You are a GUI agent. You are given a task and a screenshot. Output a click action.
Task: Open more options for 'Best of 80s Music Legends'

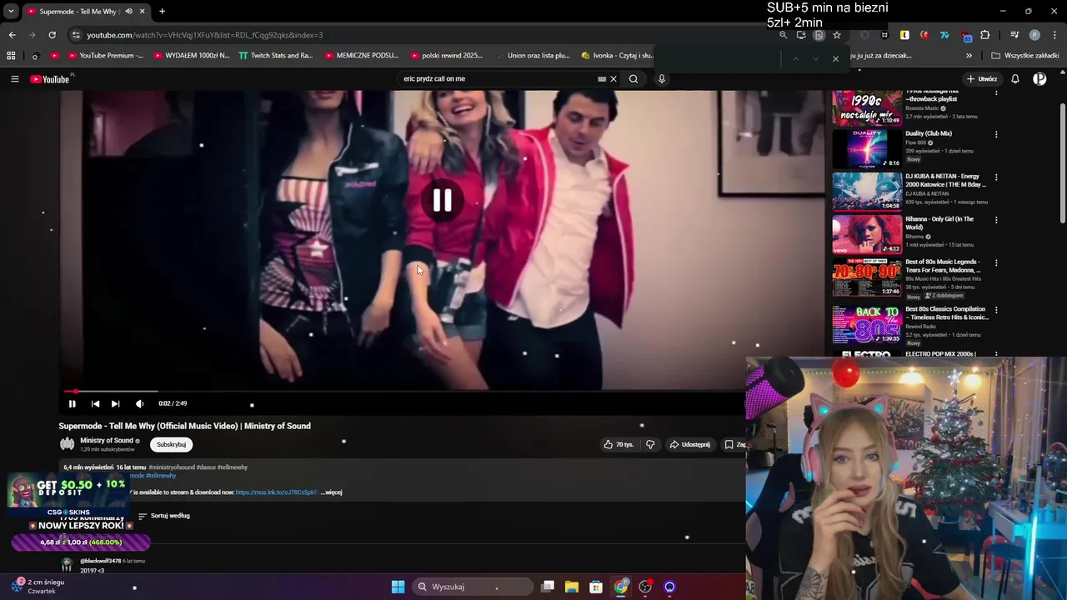[x=996, y=262]
